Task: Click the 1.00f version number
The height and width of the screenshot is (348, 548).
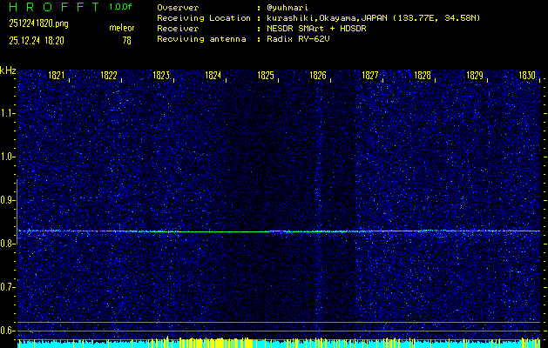Action: (121, 7)
